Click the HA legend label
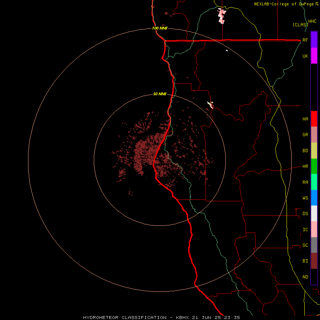Image resolution: width=320 pixels, height=320 pixels. pos(305,119)
